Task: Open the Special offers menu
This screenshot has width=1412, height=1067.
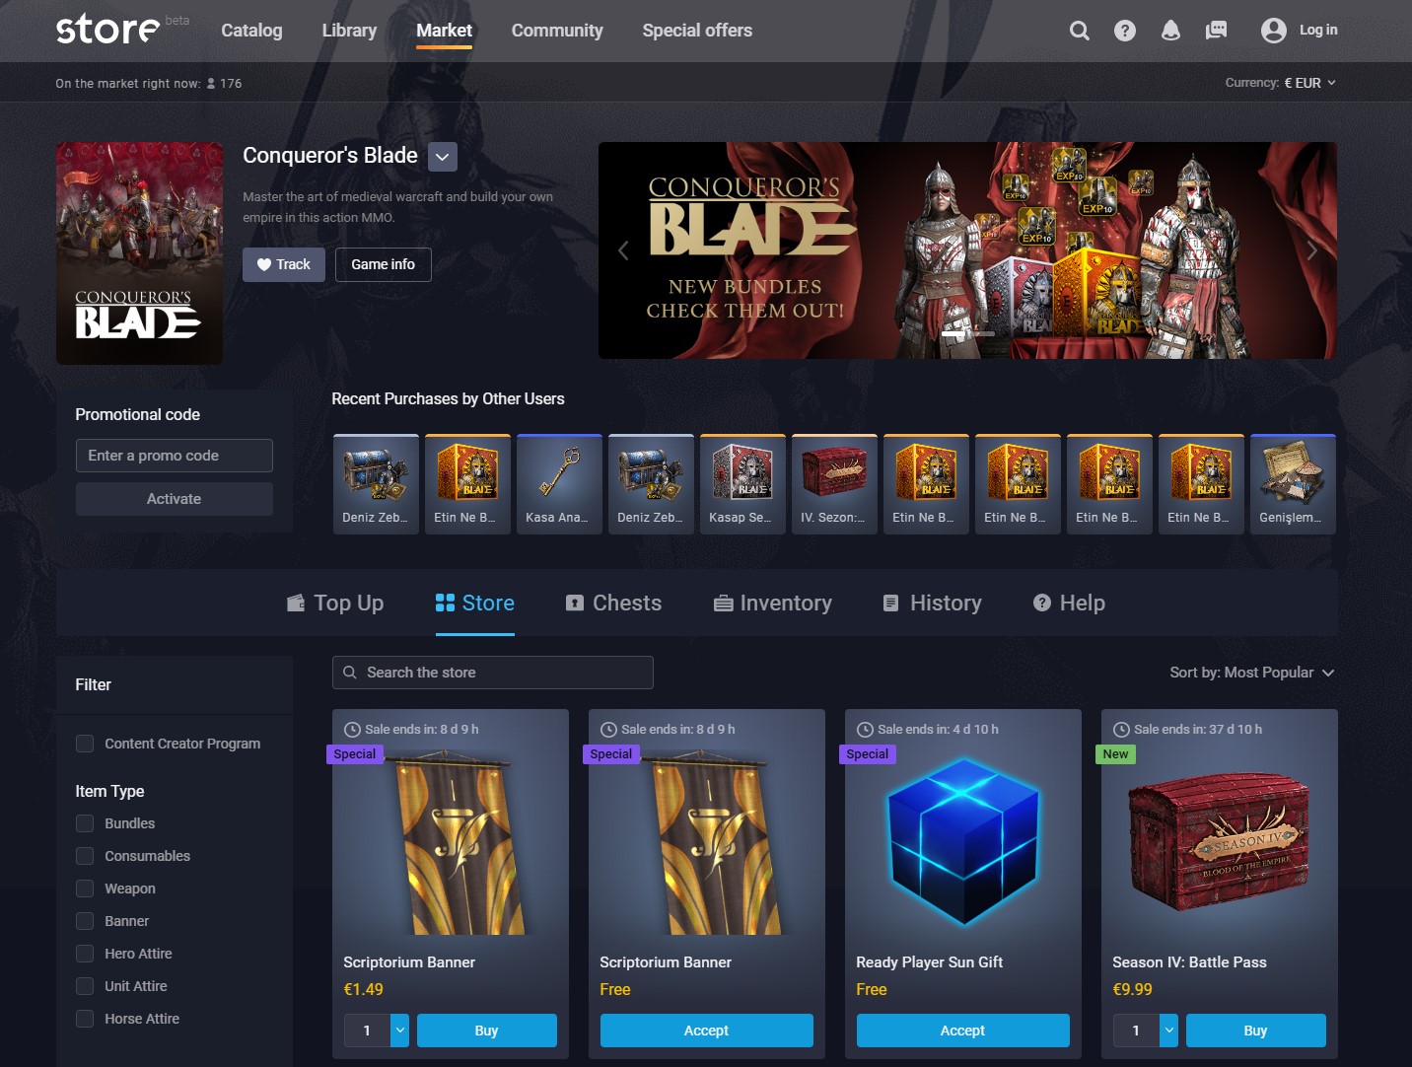Action: click(697, 31)
